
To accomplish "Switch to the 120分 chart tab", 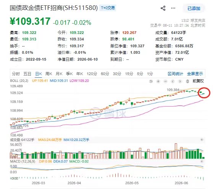I will tap(92, 74).
